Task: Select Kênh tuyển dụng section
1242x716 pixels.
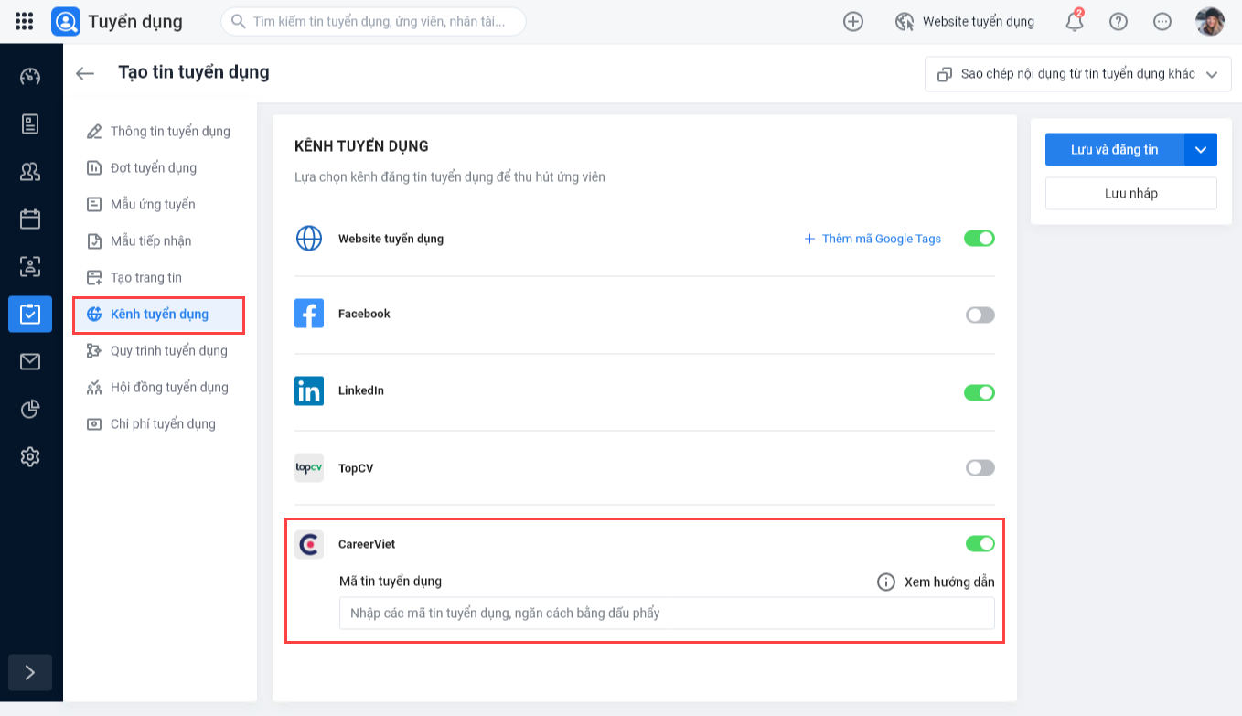Action: click(x=159, y=314)
